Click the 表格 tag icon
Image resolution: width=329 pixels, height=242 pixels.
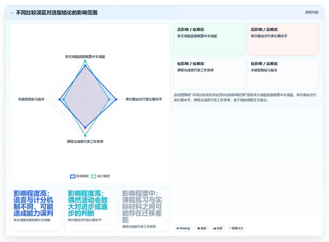click(x=199, y=228)
